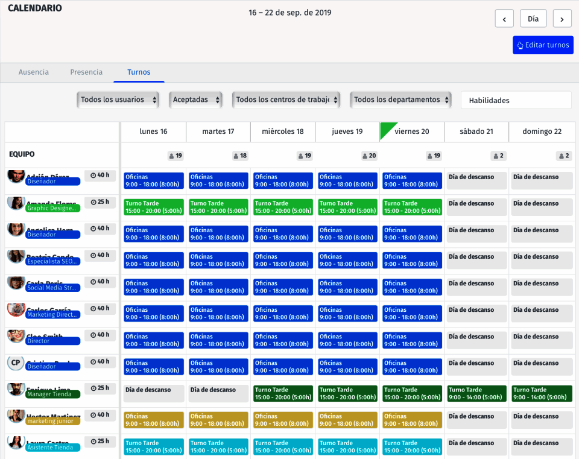This screenshot has height=459, width=579.
Task: Click staff count badge under sábado 21
Action: (498, 156)
